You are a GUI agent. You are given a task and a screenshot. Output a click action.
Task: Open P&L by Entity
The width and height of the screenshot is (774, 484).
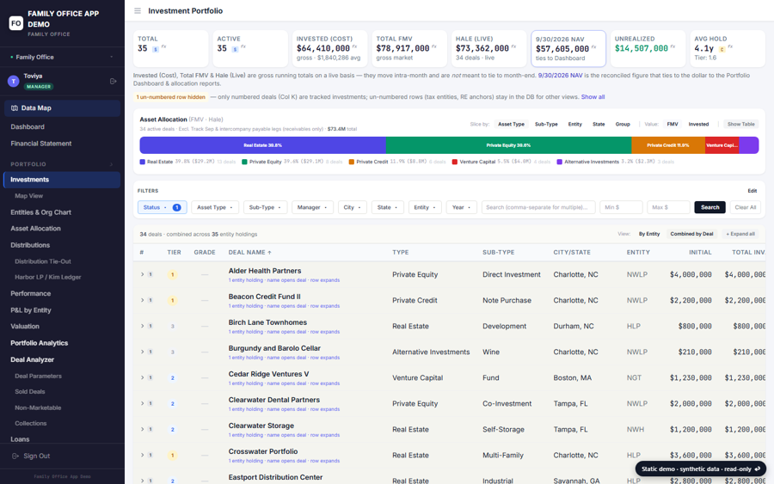(x=31, y=310)
